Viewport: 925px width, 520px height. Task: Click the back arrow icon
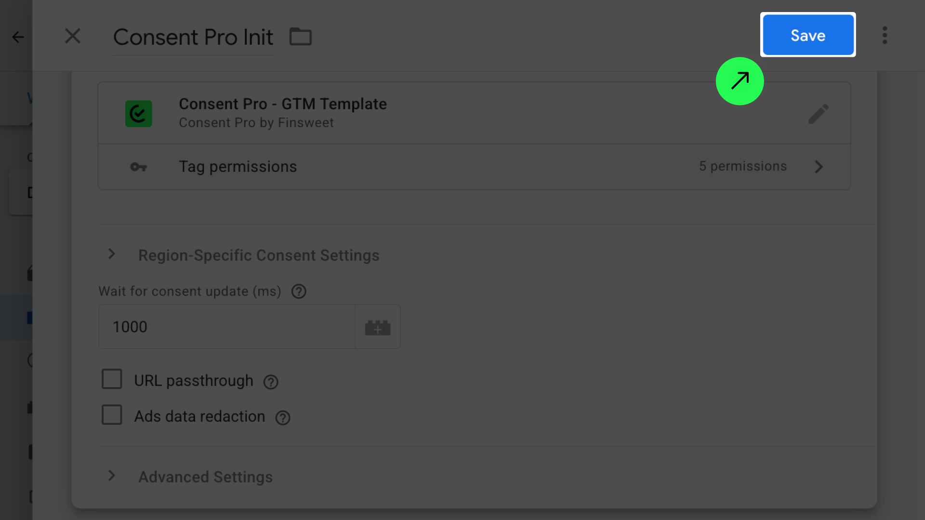[18, 37]
